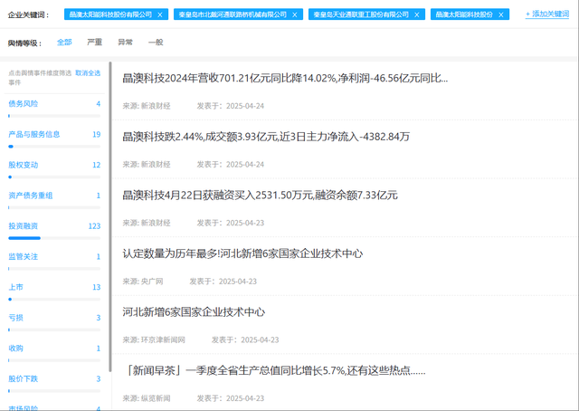Viewport: 579px width, 411px height.
Task: Open 「新闻早茶」一季度全省生产总值 article
Action: coord(274,370)
